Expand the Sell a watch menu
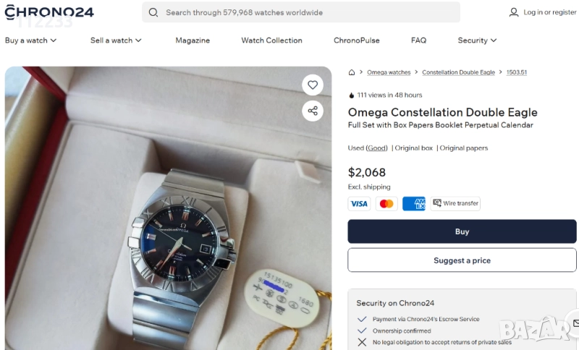The image size is (579, 350). coord(116,40)
